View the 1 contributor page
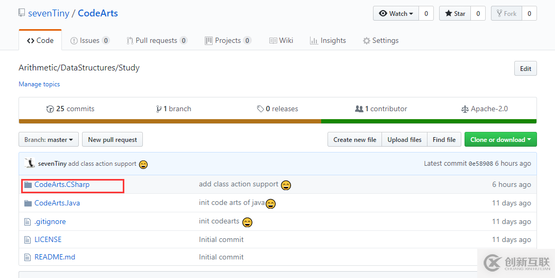Image resolution: width=555 pixels, height=278 pixels. coord(381,109)
